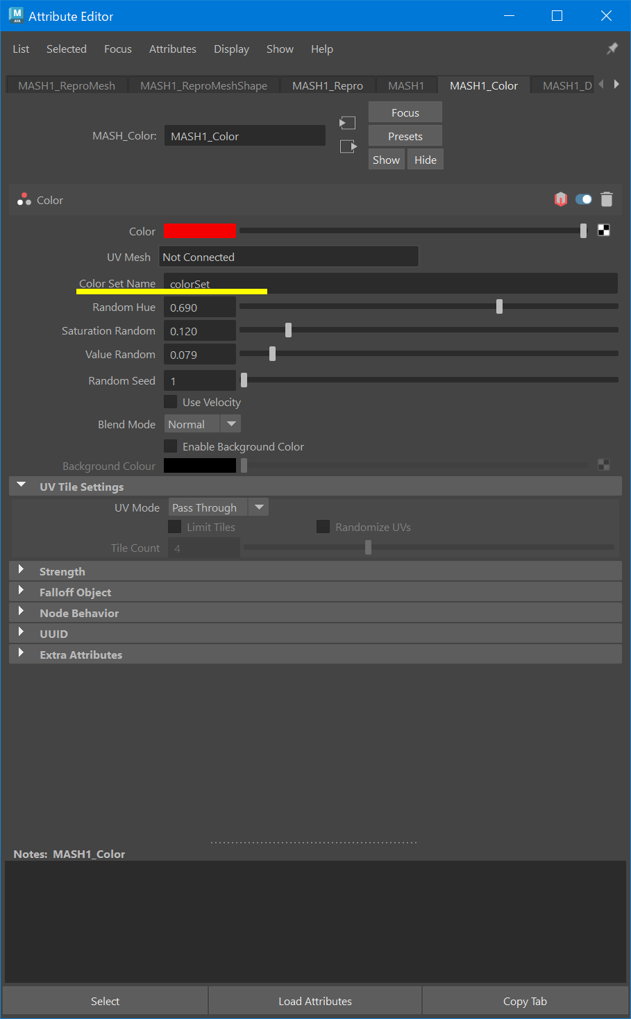
Task: Click the Background Colour texture map icon
Action: point(603,464)
